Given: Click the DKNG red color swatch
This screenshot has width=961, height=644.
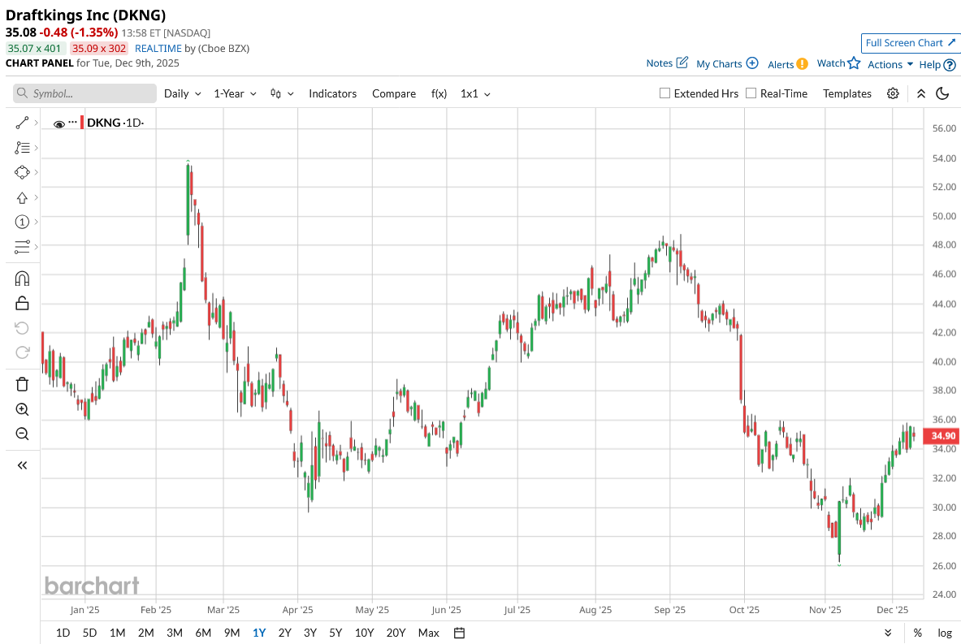Looking at the screenshot, I should click(82, 122).
